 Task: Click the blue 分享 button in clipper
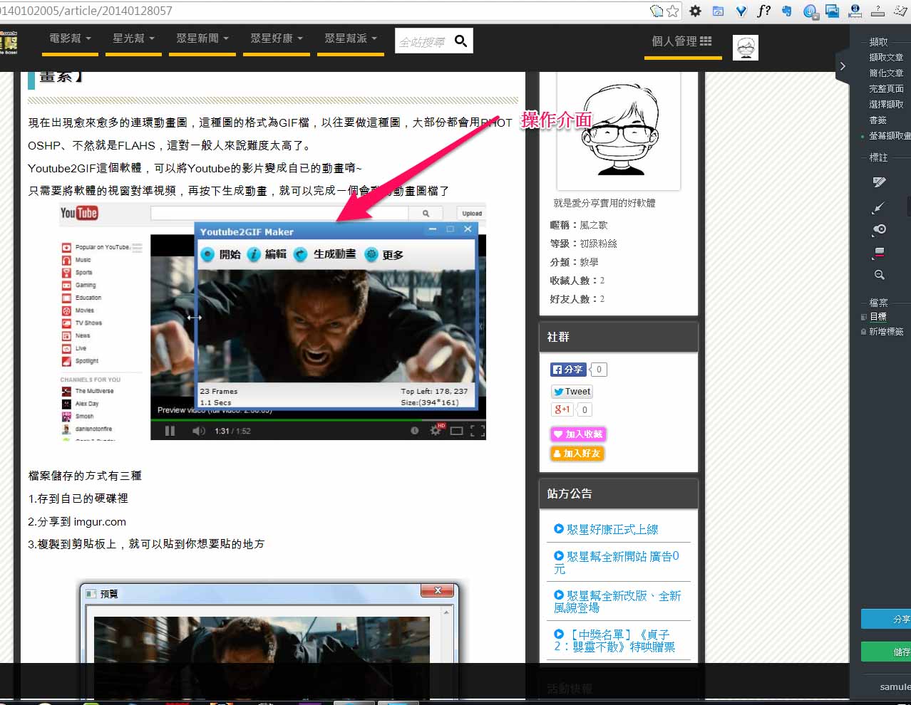[886, 619]
